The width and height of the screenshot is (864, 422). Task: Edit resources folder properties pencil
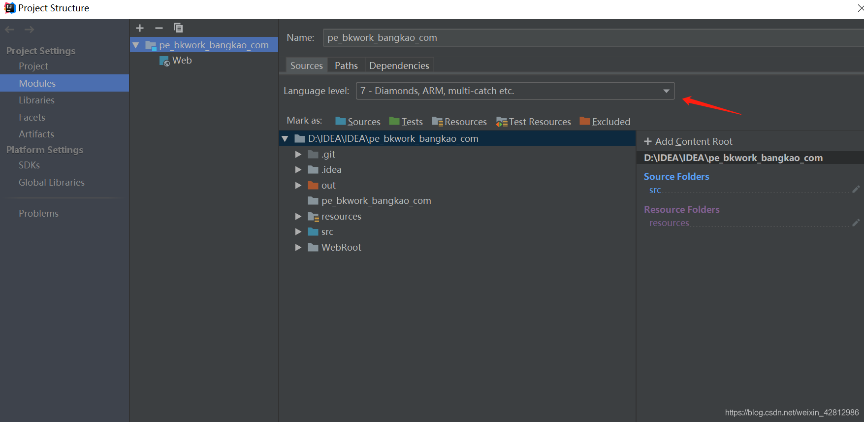pos(856,223)
